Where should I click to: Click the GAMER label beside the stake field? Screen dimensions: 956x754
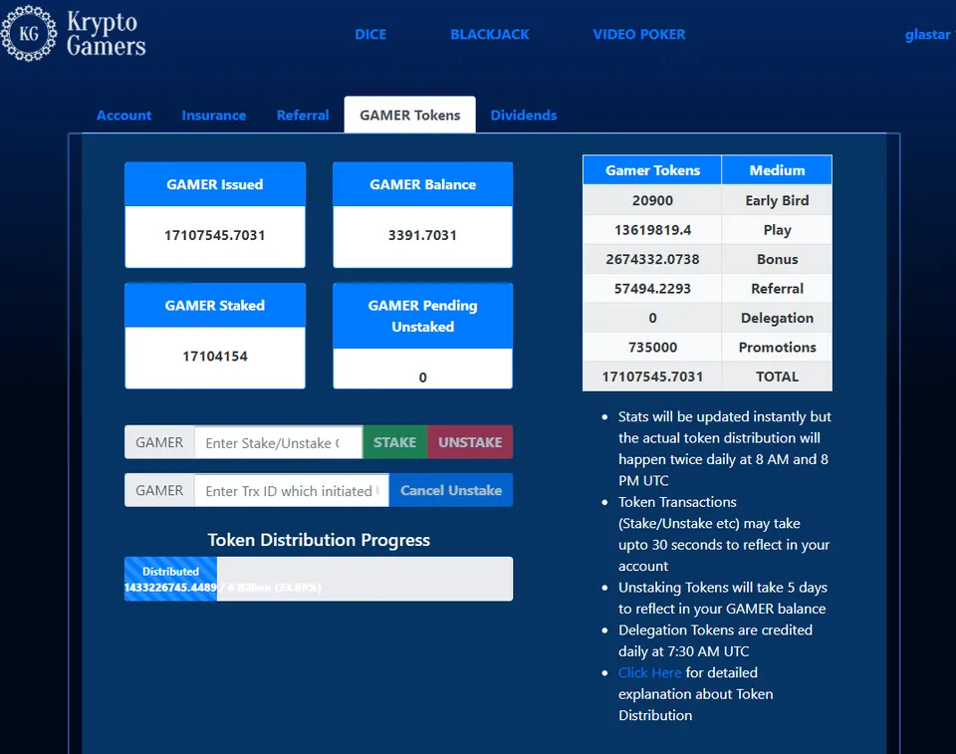tap(159, 442)
